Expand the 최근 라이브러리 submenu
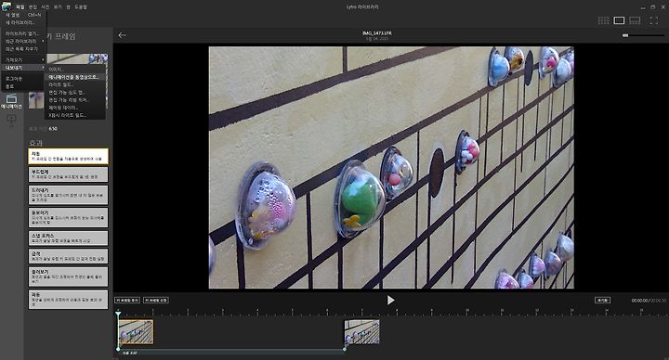The image size is (669, 360). pyautogui.click(x=23, y=41)
